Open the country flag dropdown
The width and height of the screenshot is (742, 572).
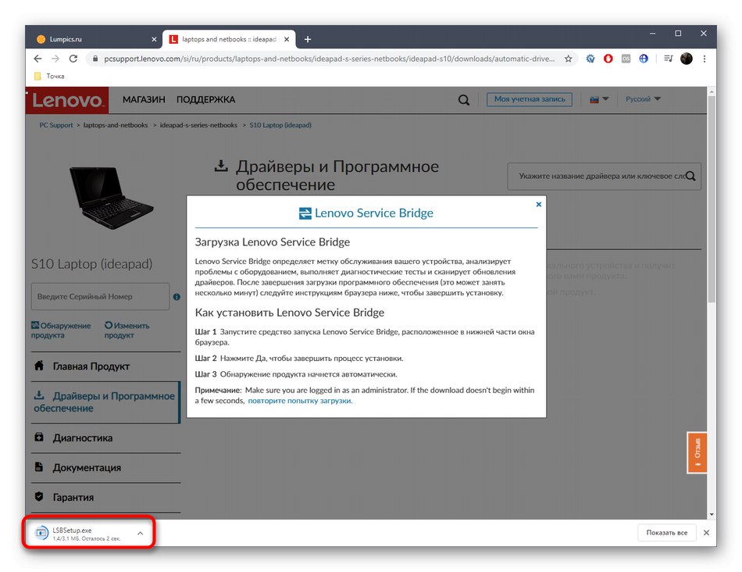[599, 99]
